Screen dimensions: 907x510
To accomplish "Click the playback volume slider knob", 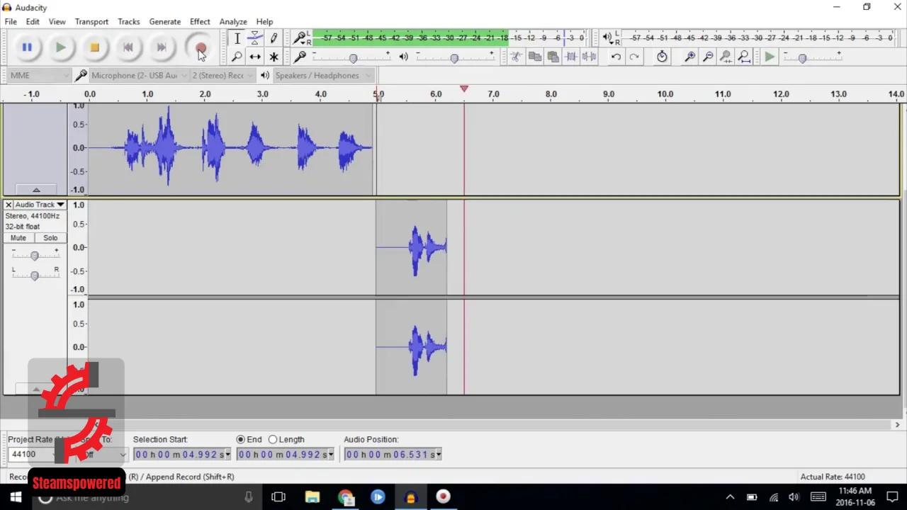I will [454, 58].
